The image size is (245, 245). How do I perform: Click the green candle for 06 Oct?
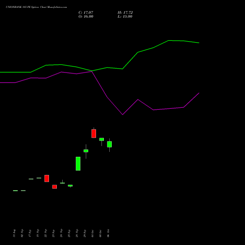tap(109, 144)
